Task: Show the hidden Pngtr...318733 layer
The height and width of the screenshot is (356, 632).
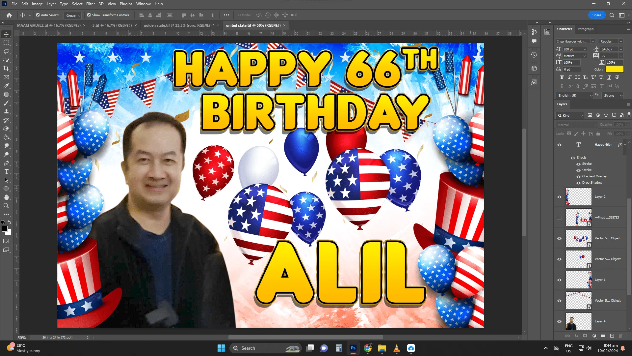Action: (559, 218)
